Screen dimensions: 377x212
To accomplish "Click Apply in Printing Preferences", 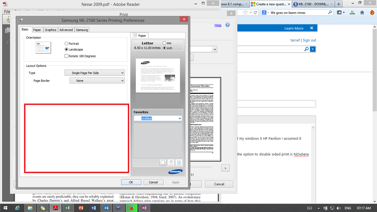I will pyautogui.click(x=176, y=182).
